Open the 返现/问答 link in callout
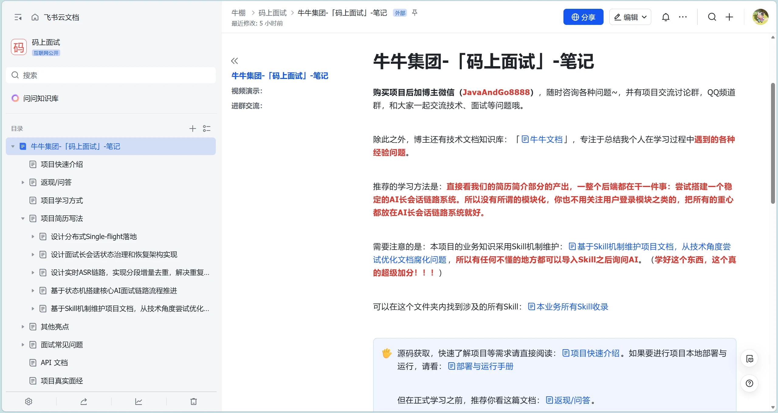The height and width of the screenshot is (413, 778). pos(568,400)
